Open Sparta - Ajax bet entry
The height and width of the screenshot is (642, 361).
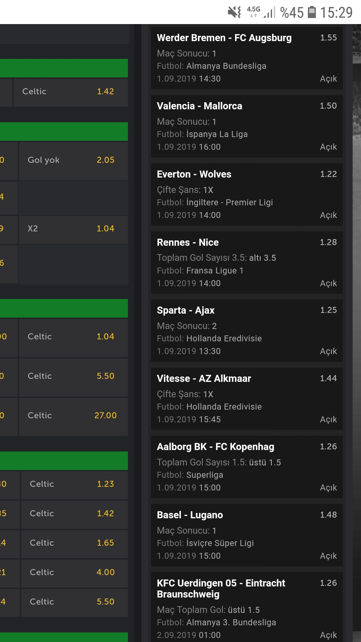pyautogui.click(x=247, y=330)
